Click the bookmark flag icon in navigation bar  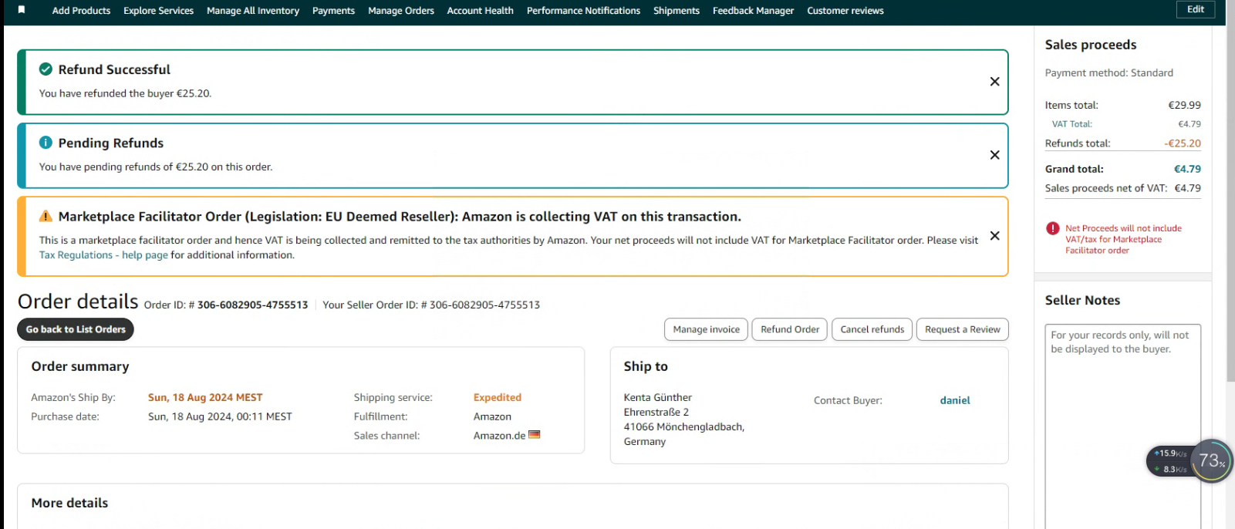coord(22,10)
